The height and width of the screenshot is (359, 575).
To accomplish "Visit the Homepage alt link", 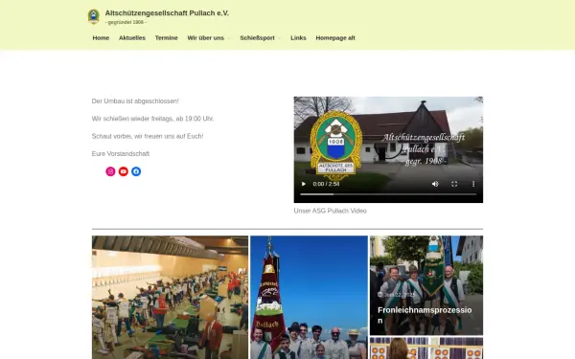I will click(335, 37).
